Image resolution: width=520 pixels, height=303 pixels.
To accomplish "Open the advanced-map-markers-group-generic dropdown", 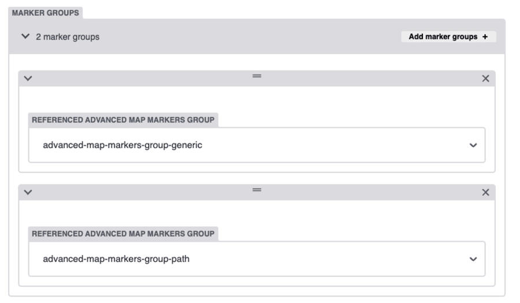I will point(257,145).
